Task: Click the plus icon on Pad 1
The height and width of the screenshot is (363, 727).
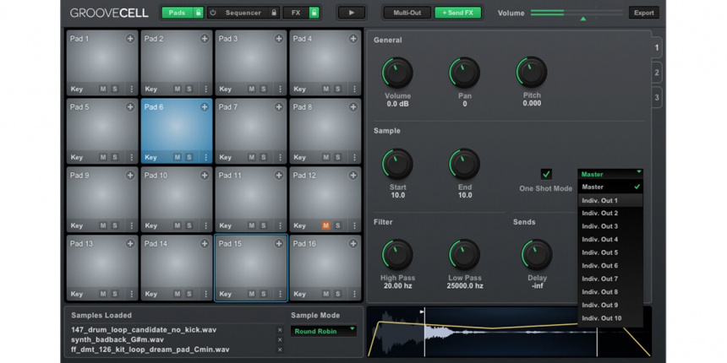Action: [130, 39]
